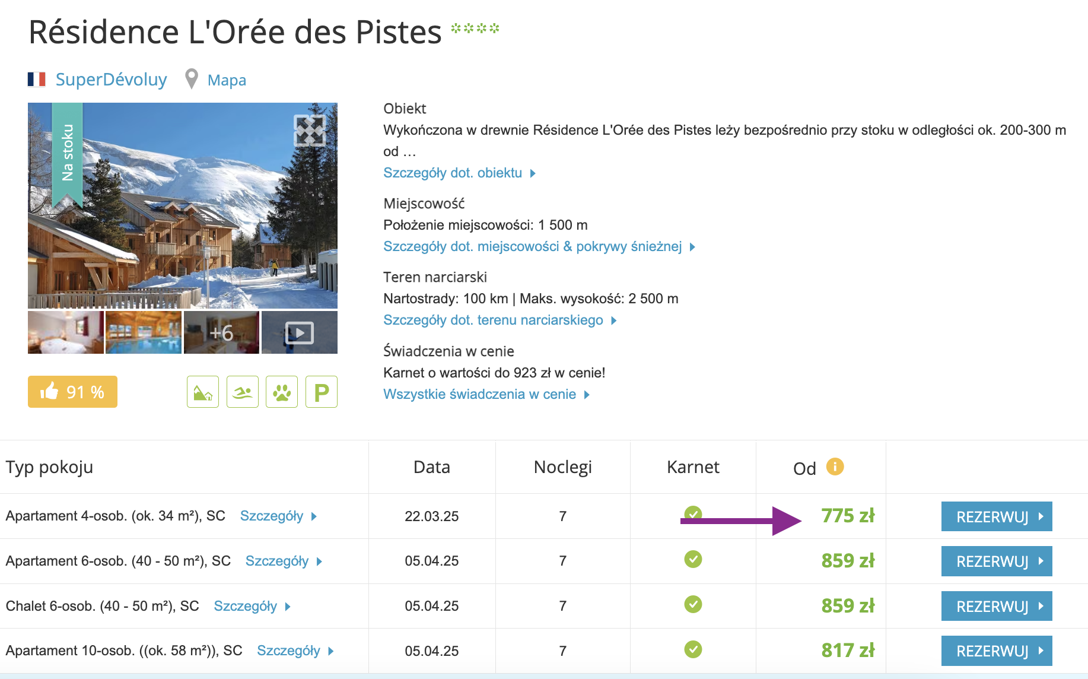
Task: Click Karnet checkmark in Chalet 6-osob. row
Action: pos(693,604)
